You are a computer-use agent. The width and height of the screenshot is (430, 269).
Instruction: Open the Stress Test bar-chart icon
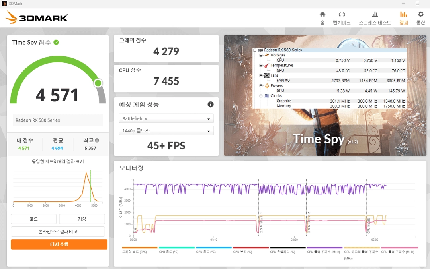point(375,14)
